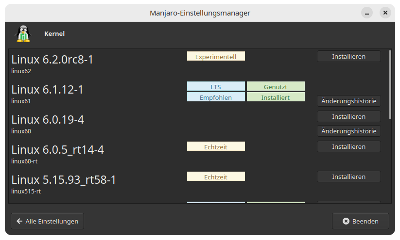Open changelog for Linux 6.1.12-1

pos(349,101)
